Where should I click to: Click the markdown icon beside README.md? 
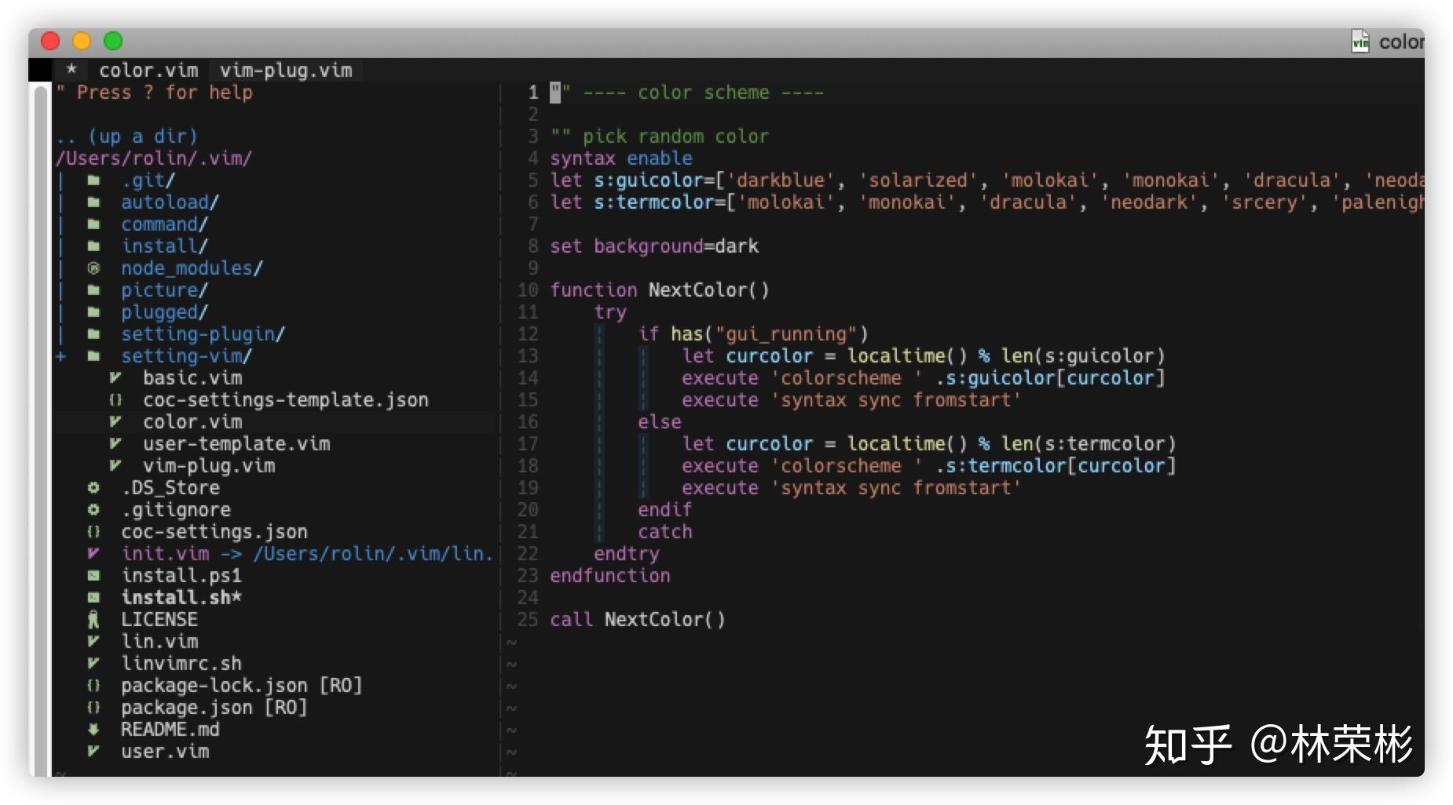point(93,730)
